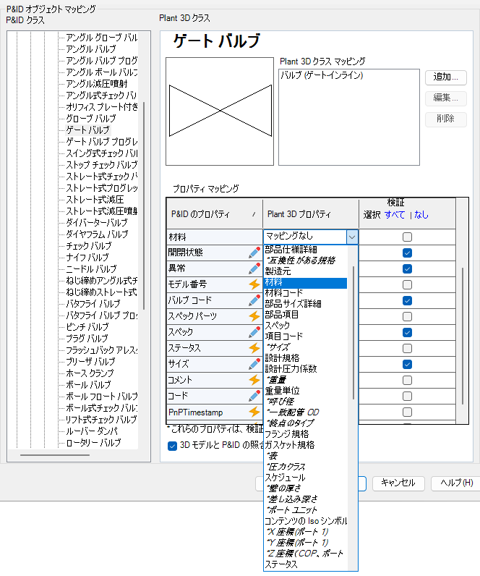Choose コンテンツの Iso シンボル entry

(x=306, y=521)
